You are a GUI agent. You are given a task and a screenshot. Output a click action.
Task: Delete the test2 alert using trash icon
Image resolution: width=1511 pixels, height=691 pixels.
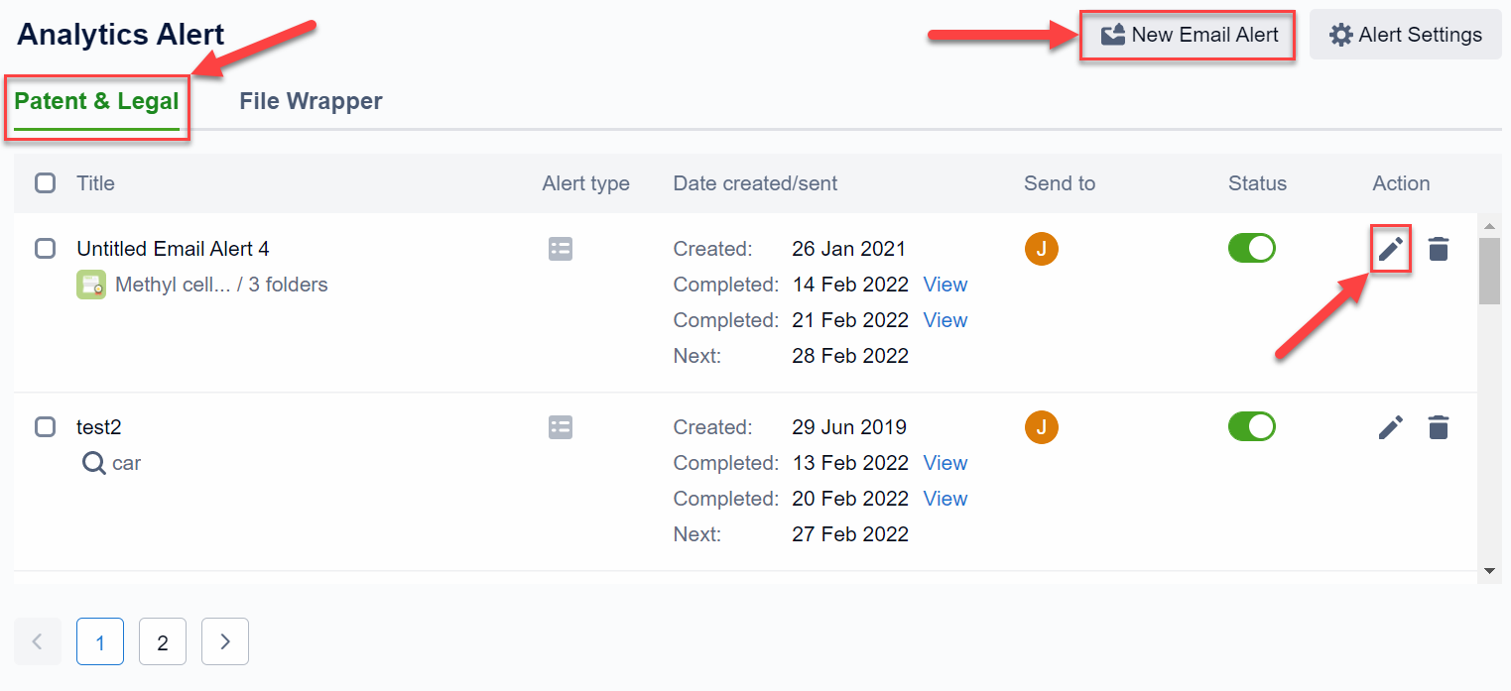pos(1438,427)
